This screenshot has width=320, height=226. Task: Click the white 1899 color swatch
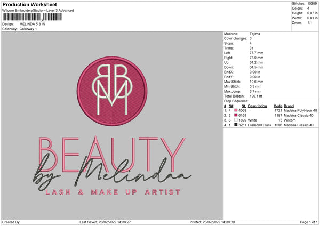pyautogui.click(x=236, y=120)
